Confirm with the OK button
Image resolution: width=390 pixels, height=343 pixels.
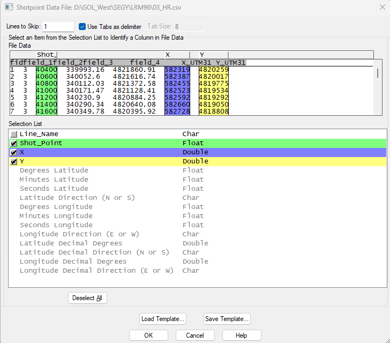point(148,335)
